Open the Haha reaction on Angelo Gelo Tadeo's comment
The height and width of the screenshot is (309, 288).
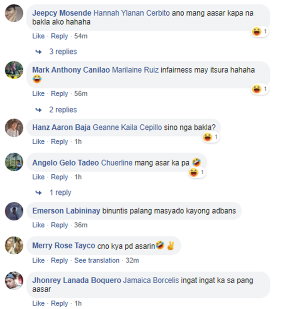click(197, 173)
